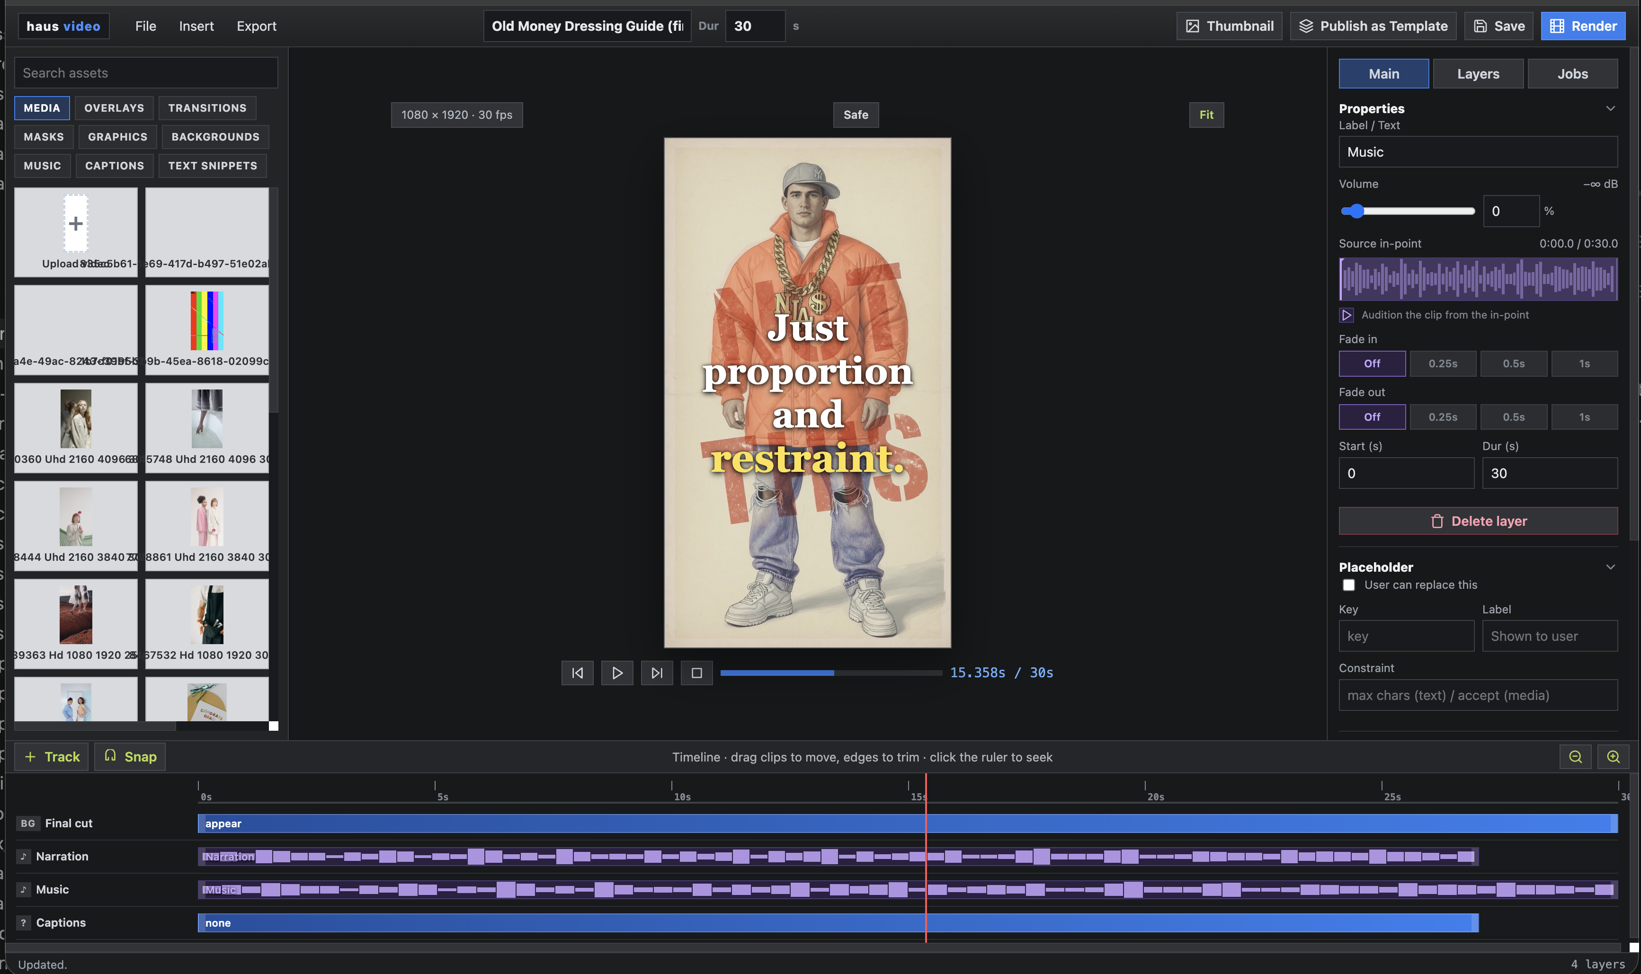Collapse the Placeholder section
Image resolution: width=1641 pixels, height=974 pixels.
(x=1610, y=567)
